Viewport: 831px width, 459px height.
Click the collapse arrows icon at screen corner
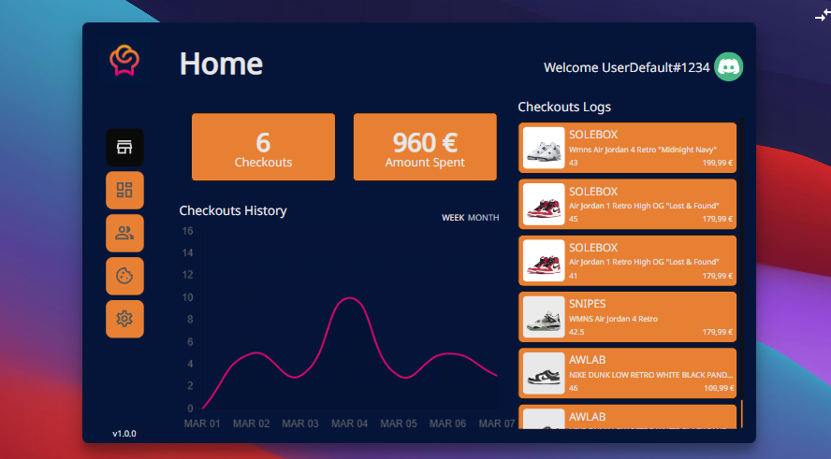click(x=823, y=15)
